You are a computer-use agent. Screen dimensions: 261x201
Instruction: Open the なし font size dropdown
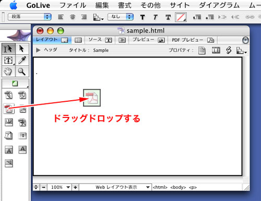(121, 17)
